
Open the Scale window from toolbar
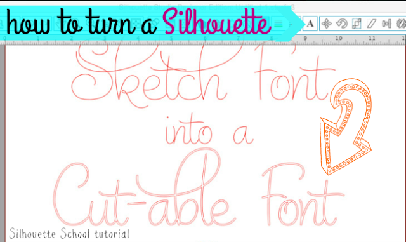[x=357, y=24]
